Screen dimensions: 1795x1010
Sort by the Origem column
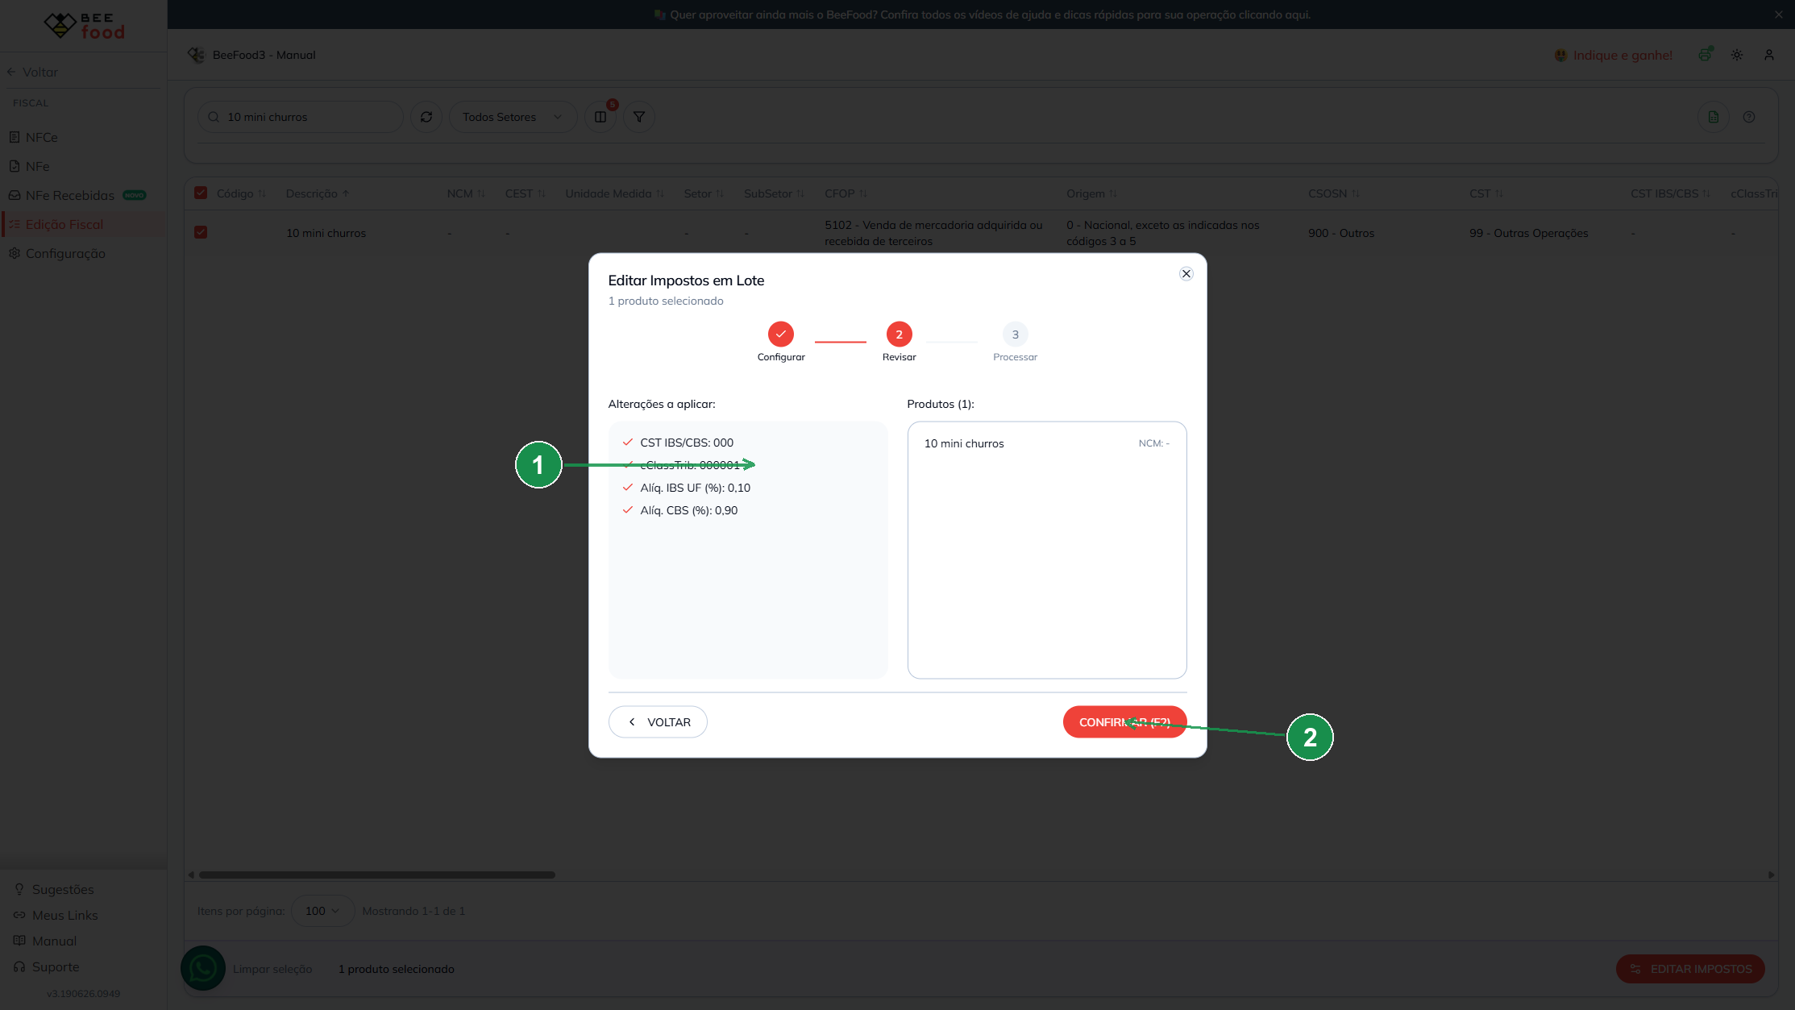(x=1092, y=193)
